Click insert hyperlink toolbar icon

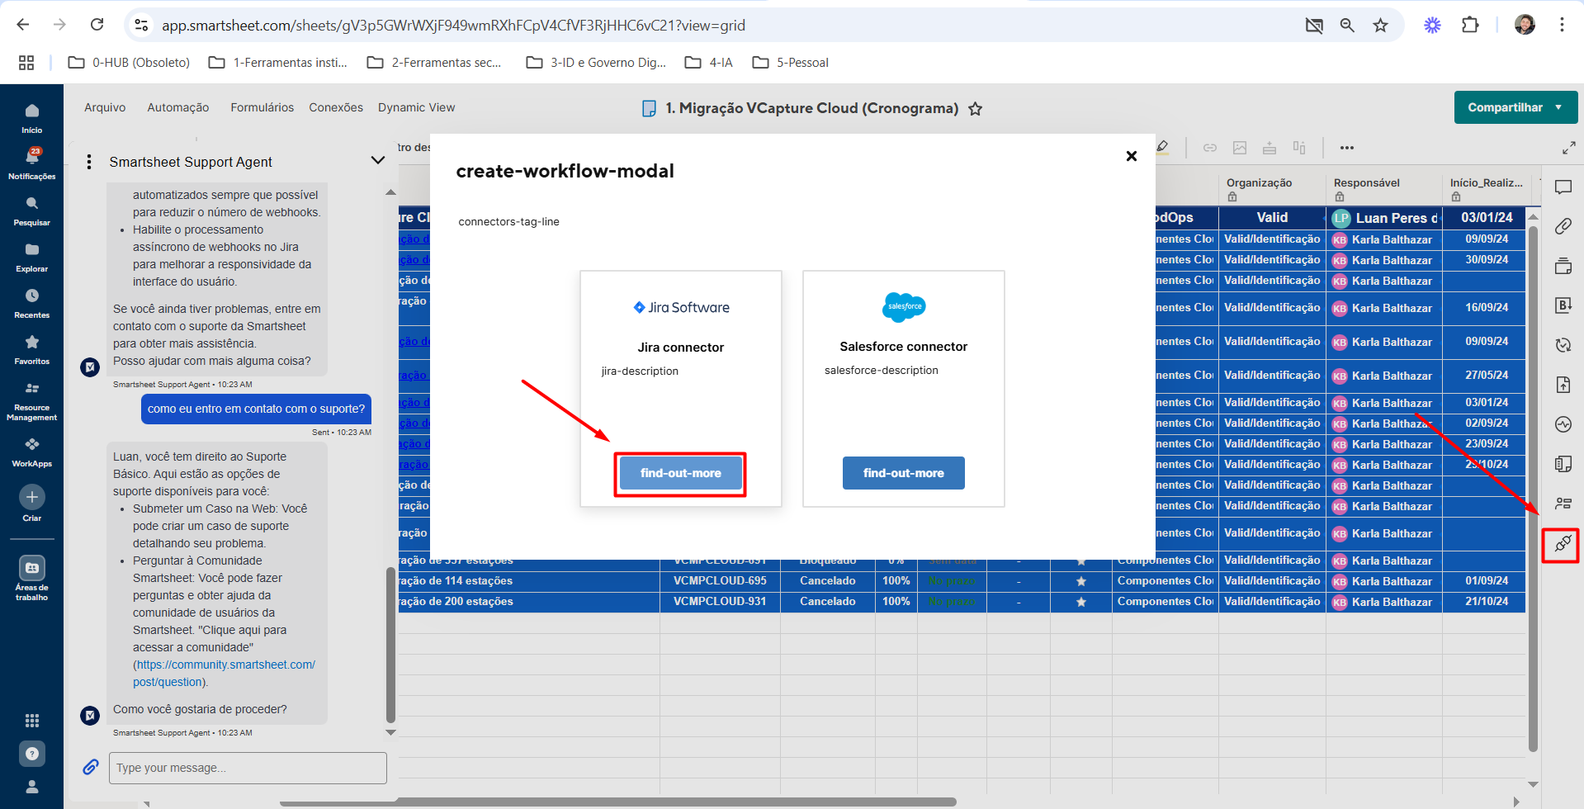1210,148
